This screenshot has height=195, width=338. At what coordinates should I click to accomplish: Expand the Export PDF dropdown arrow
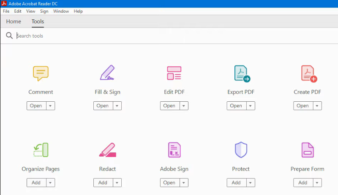(x=250, y=106)
